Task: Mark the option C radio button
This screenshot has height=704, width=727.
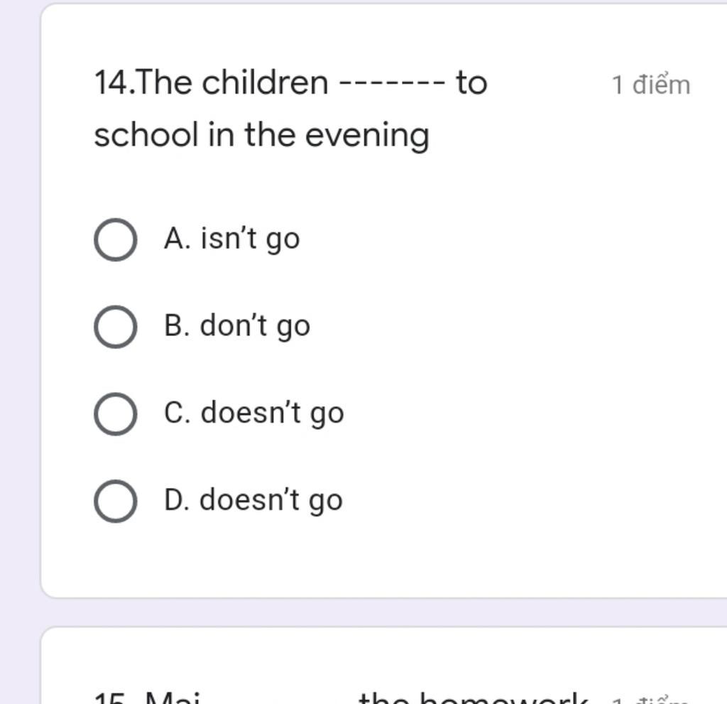Action: click(116, 414)
